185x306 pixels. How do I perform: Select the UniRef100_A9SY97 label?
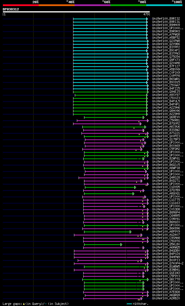(166, 95)
